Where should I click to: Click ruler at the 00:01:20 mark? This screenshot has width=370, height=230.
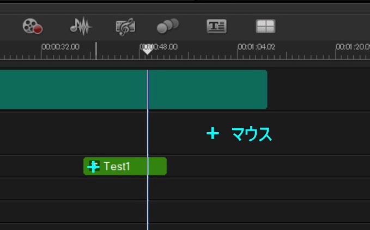click(353, 47)
